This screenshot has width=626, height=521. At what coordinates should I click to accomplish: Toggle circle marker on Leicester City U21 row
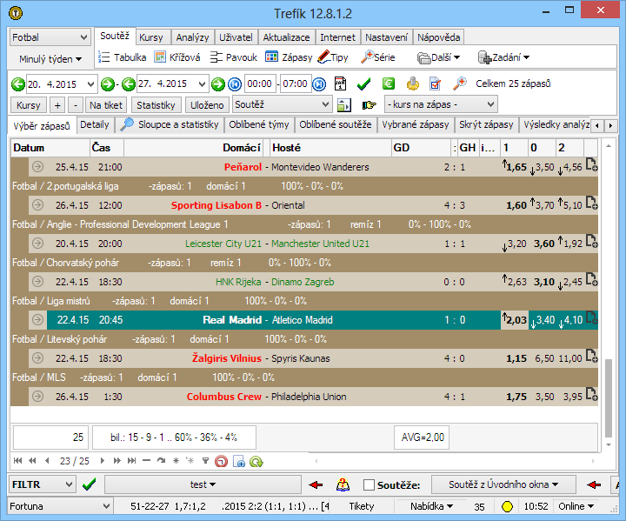pos(37,244)
